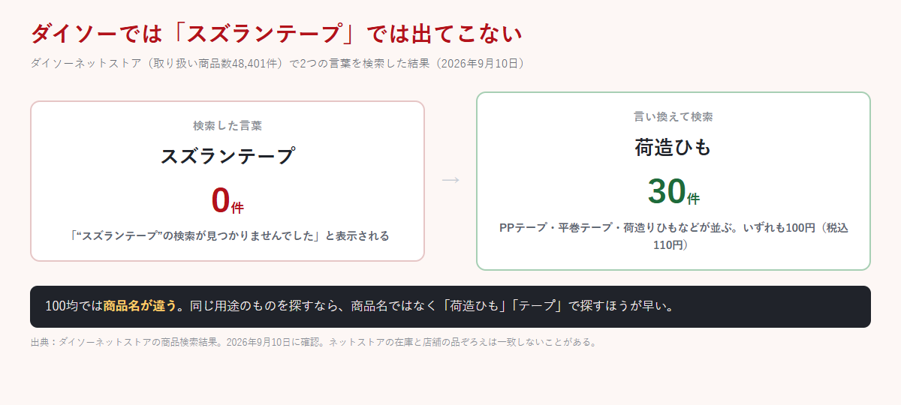Click the red 0件 result count
The image size is (901, 405).
228,200
